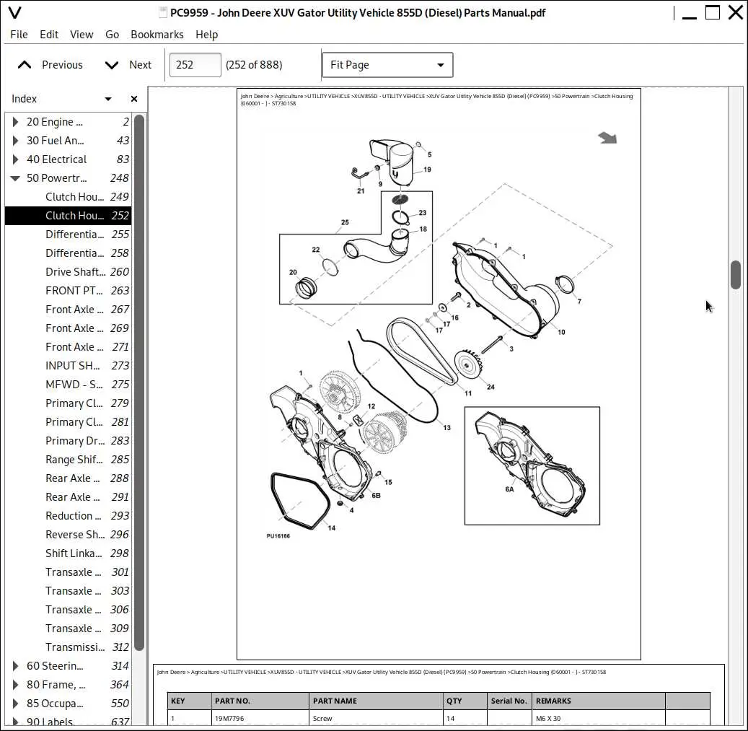Open Rear Axle page 288 entry

(x=69, y=478)
